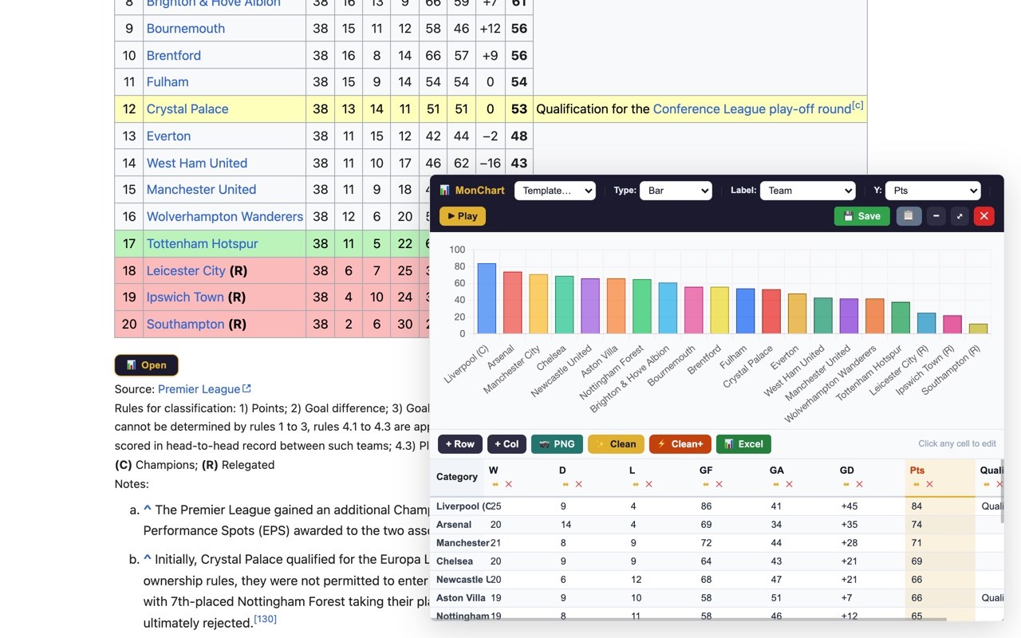Click the swap arrows icon under GF column
This screenshot has width=1021, height=638.
(706, 484)
